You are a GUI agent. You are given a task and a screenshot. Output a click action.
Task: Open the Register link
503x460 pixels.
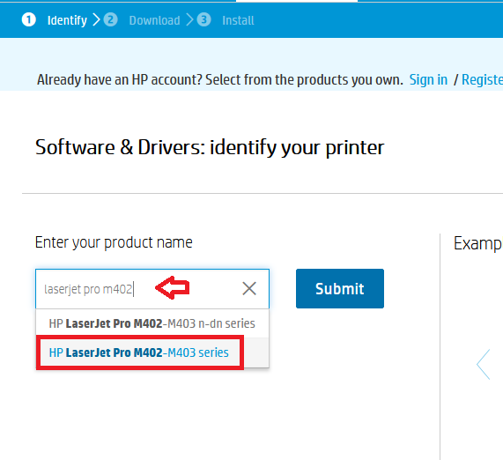pos(482,79)
